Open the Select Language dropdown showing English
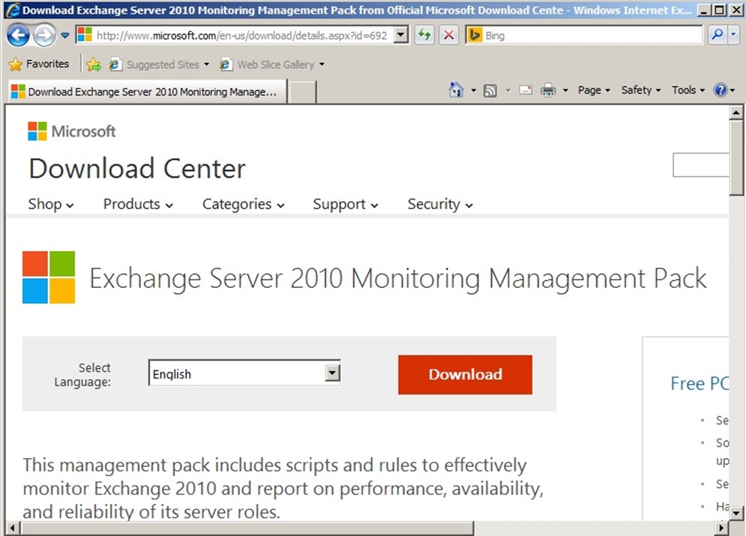The image size is (746, 536). pyautogui.click(x=244, y=373)
